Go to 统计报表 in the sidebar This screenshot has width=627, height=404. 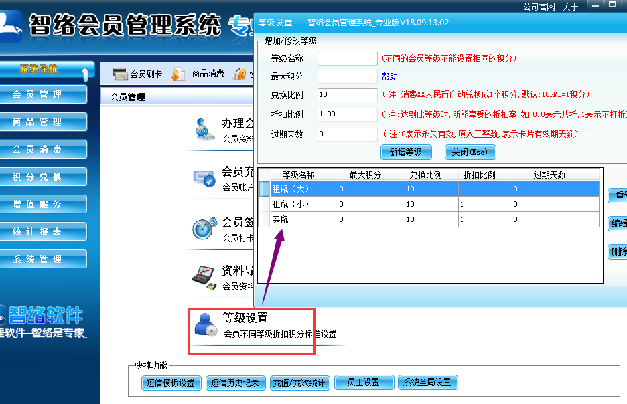[x=44, y=232]
